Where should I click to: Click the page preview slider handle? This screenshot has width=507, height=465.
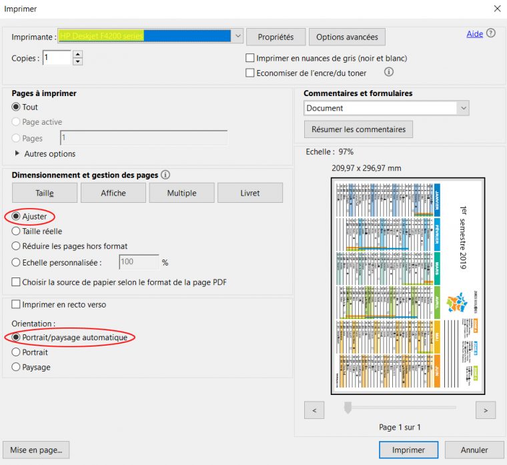tap(348, 408)
